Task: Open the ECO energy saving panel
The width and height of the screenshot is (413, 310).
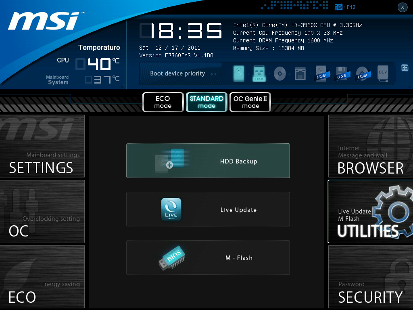Action: point(42,277)
